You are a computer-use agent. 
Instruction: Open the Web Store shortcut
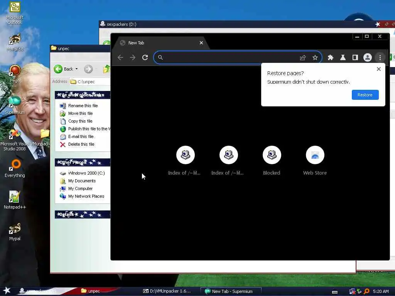point(315,160)
